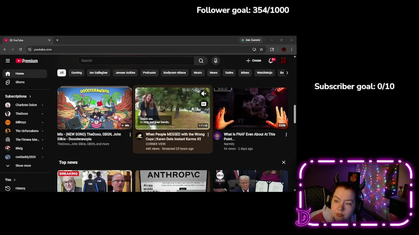
Task: Click the install app icon in address bar
Action: (254, 49)
